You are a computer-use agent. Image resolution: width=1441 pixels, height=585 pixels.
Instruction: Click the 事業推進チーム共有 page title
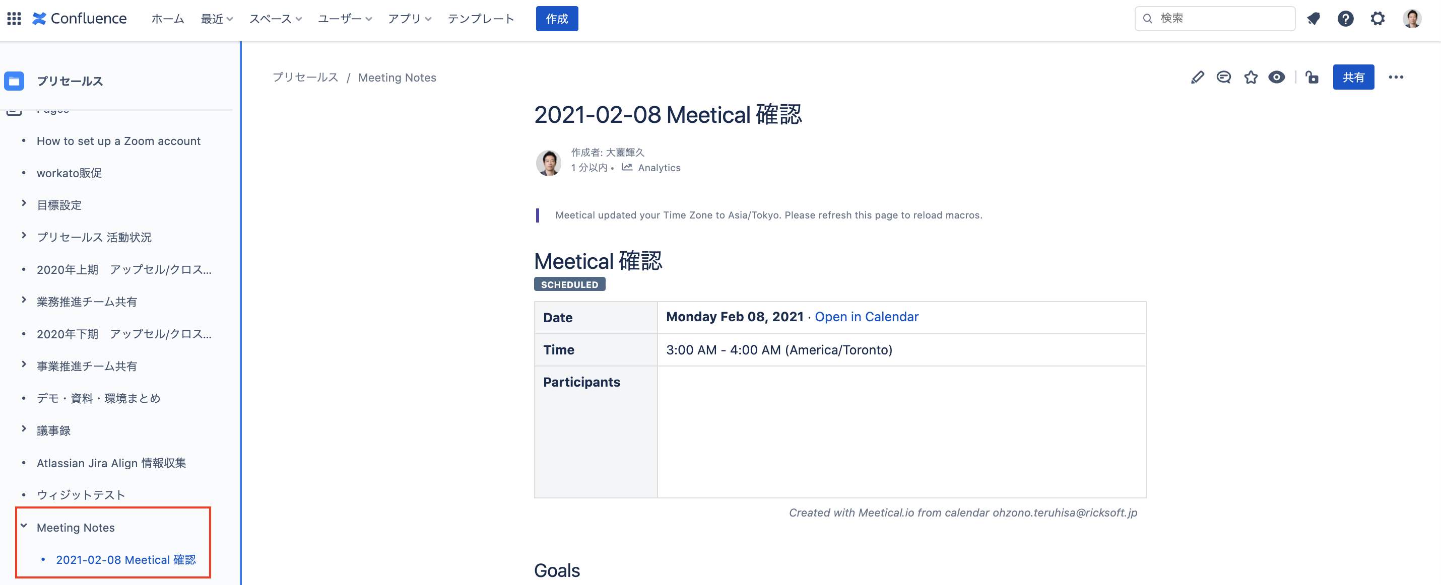[87, 366]
